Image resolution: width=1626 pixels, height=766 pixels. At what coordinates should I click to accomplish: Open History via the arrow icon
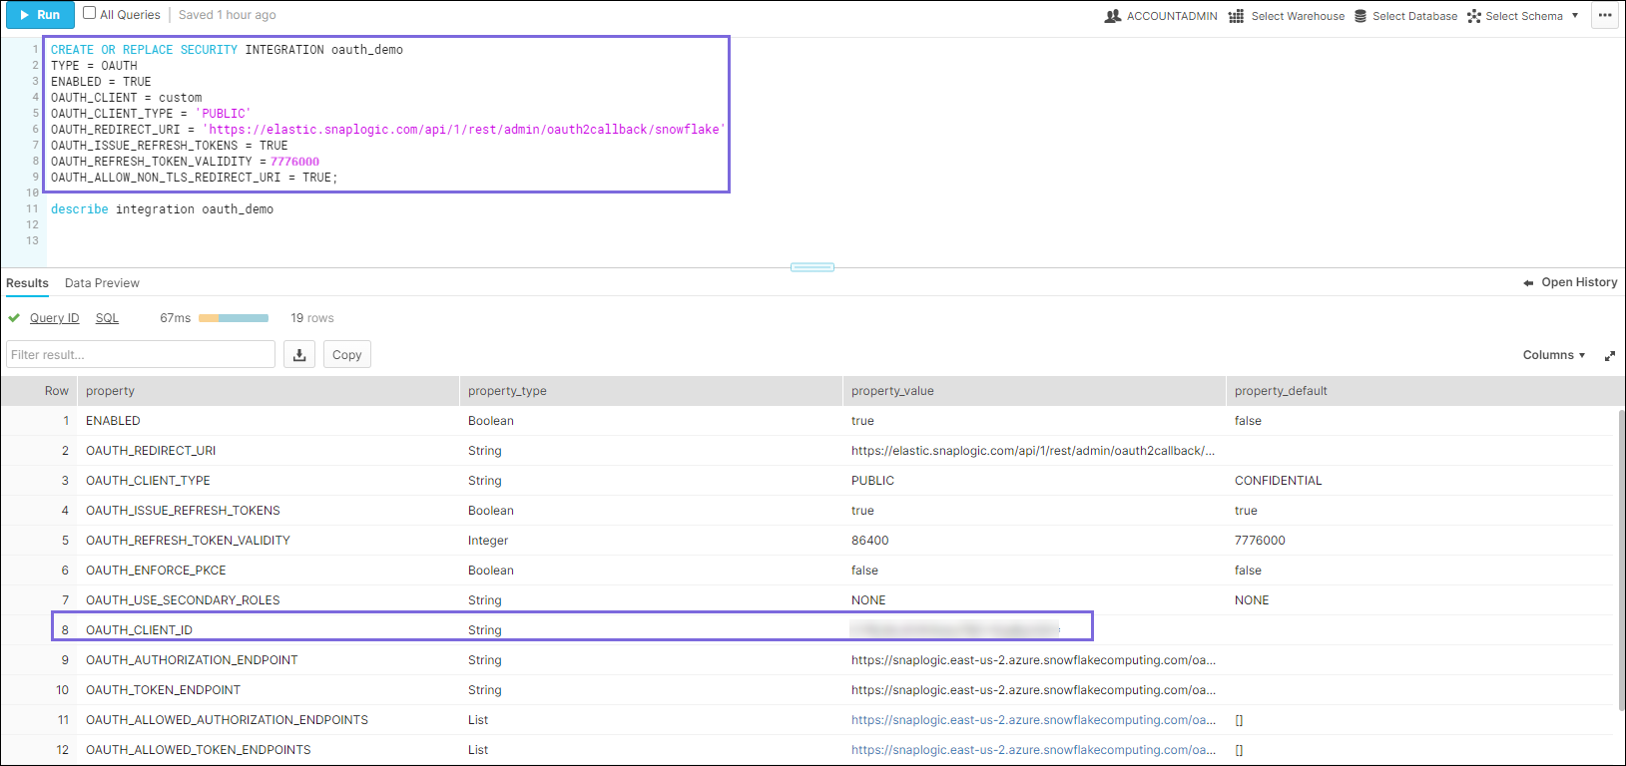click(1528, 283)
